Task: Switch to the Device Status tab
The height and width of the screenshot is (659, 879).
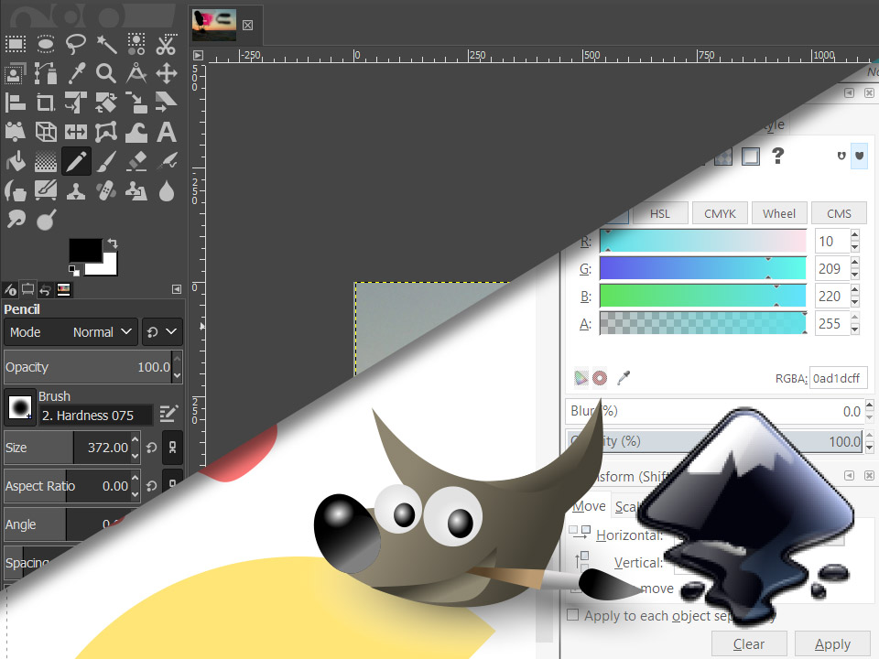Action: click(28, 289)
